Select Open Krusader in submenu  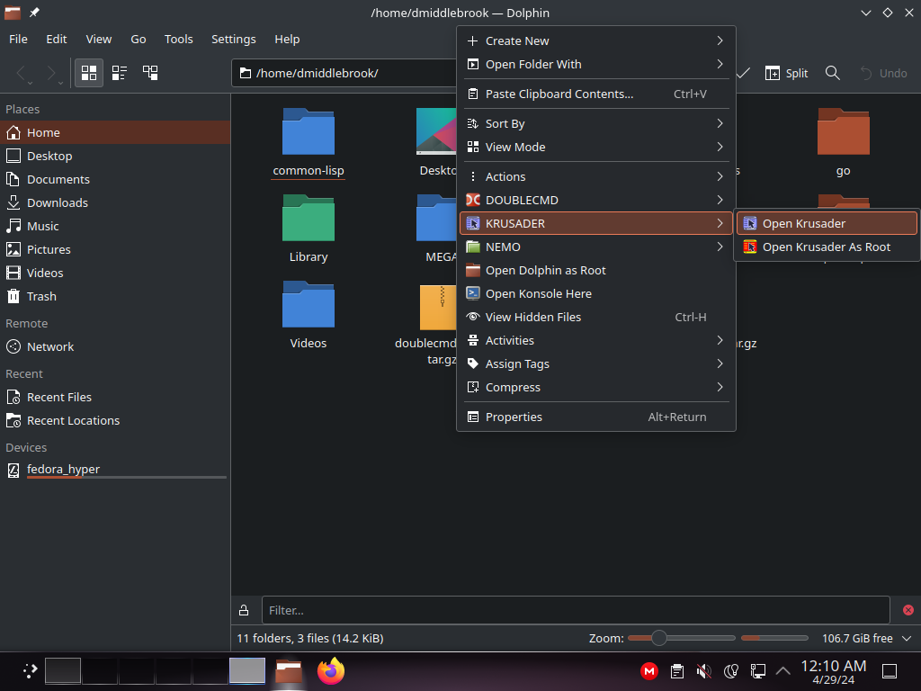(827, 223)
